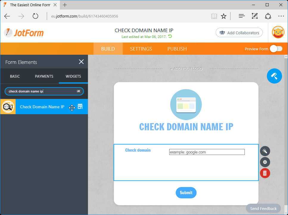Click the share icon in the browser toolbar

(268, 16)
